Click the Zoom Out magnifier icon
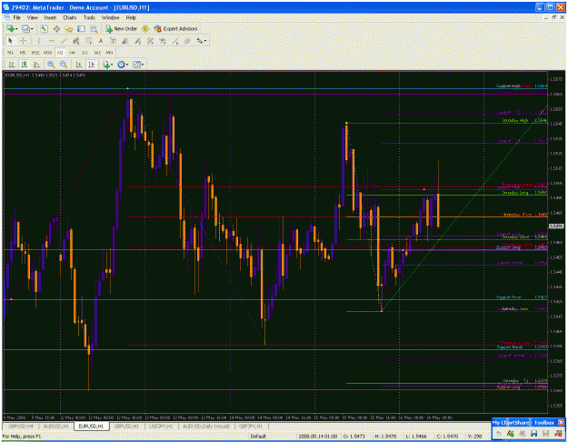Image resolution: width=568 pixels, height=442 pixels. [64, 65]
